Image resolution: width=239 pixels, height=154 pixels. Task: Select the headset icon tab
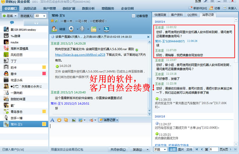tap(36, 23)
